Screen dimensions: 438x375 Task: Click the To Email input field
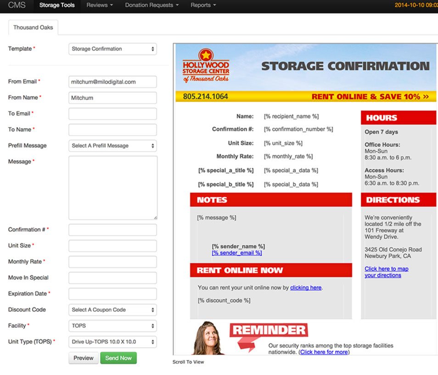tap(112, 114)
